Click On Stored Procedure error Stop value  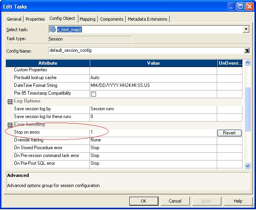(153, 148)
